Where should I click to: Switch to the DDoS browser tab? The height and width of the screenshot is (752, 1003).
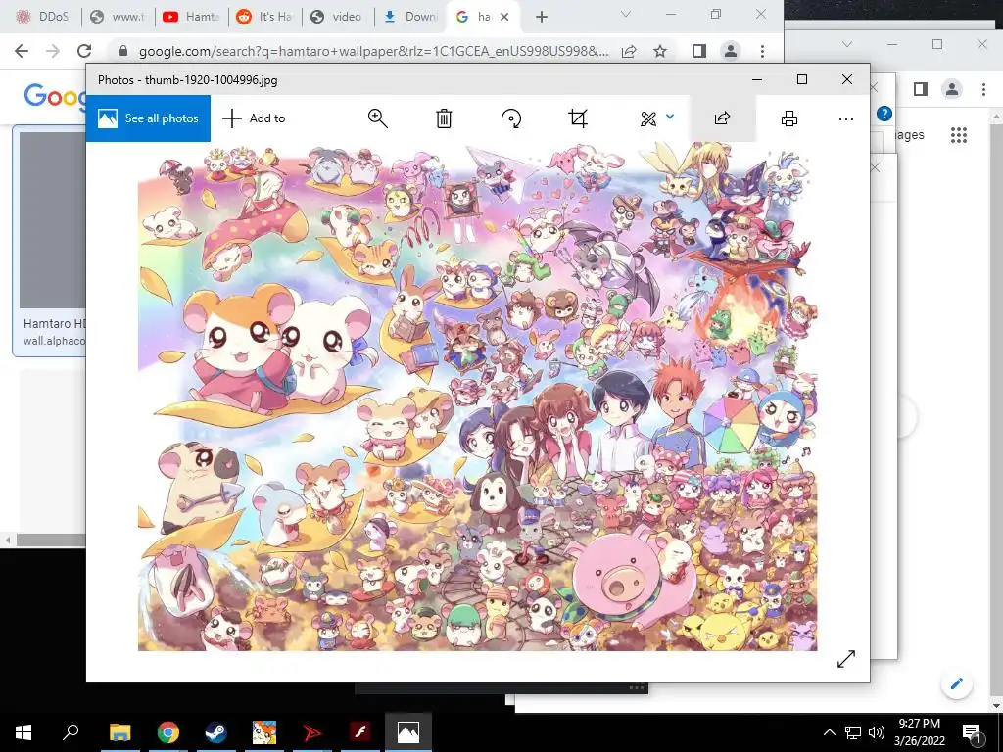pyautogui.click(x=43, y=17)
